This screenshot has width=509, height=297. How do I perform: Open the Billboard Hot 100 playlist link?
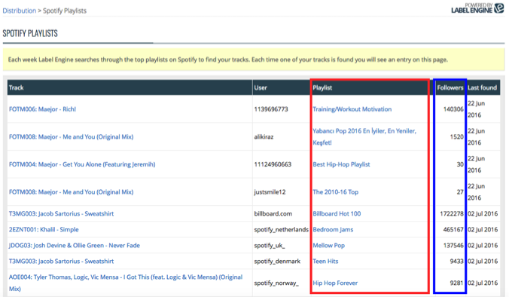click(337, 214)
